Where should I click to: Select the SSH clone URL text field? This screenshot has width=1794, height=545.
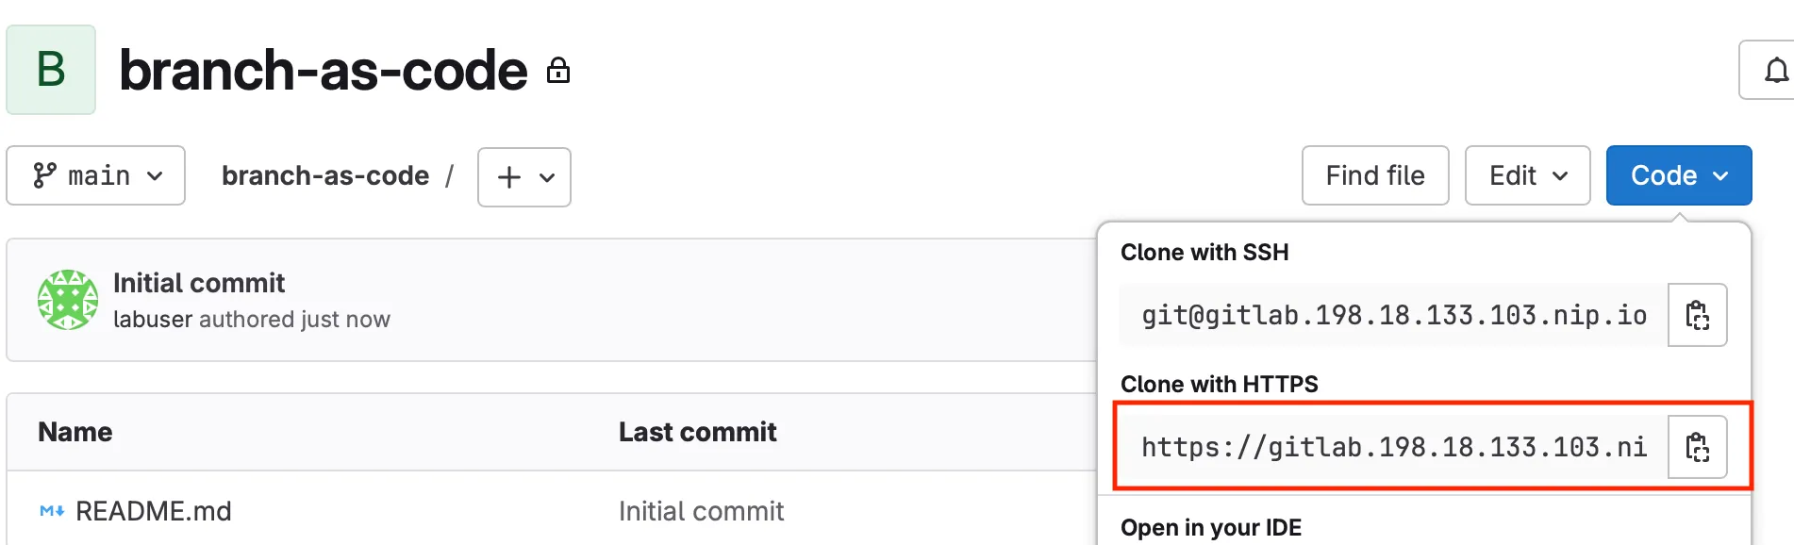pos(1387,315)
